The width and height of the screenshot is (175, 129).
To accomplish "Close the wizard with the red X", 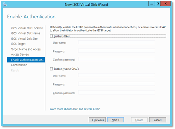I will [166, 4].
